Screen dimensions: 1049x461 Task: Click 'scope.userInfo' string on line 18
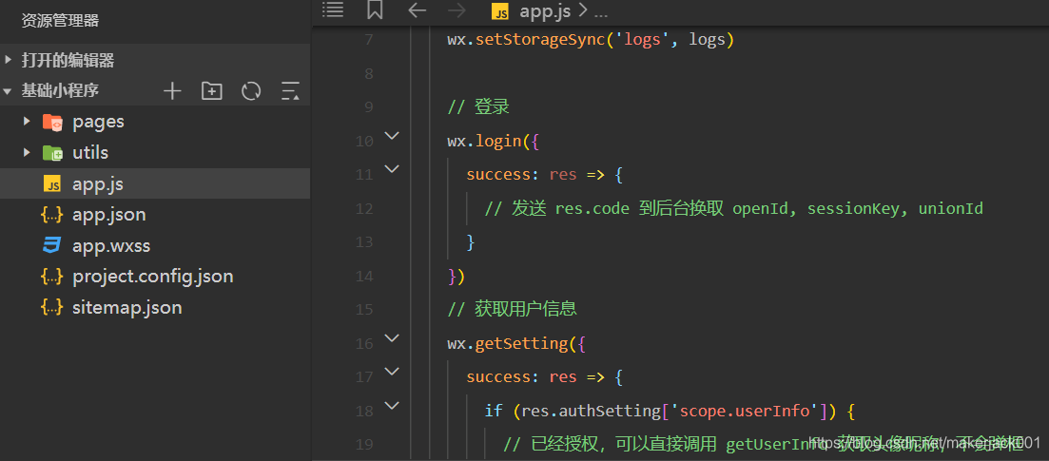(745, 411)
